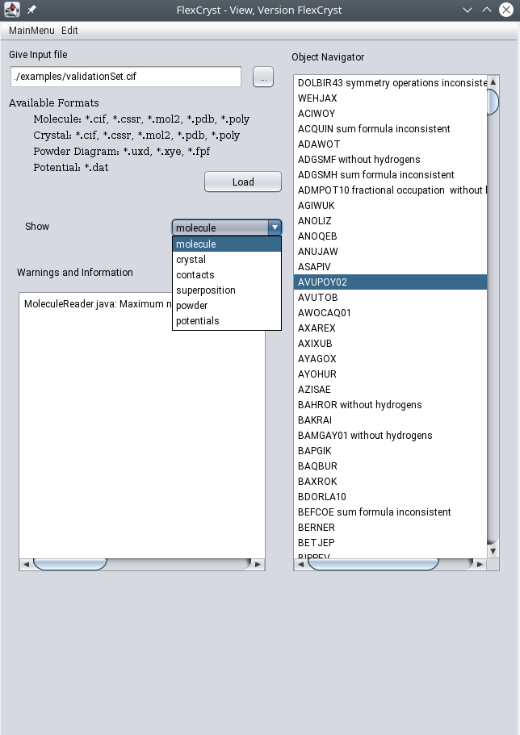Select DOLBIR43 entry in Object Navigator
The height and width of the screenshot is (735, 520).
pyautogui.click(x=391, y=83)
